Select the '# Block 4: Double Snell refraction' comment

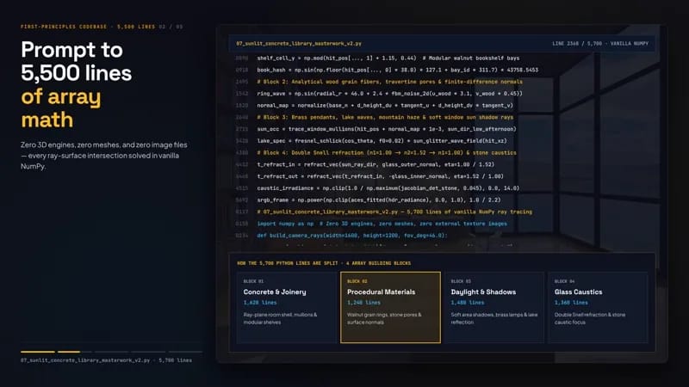(x=387, y=153)
